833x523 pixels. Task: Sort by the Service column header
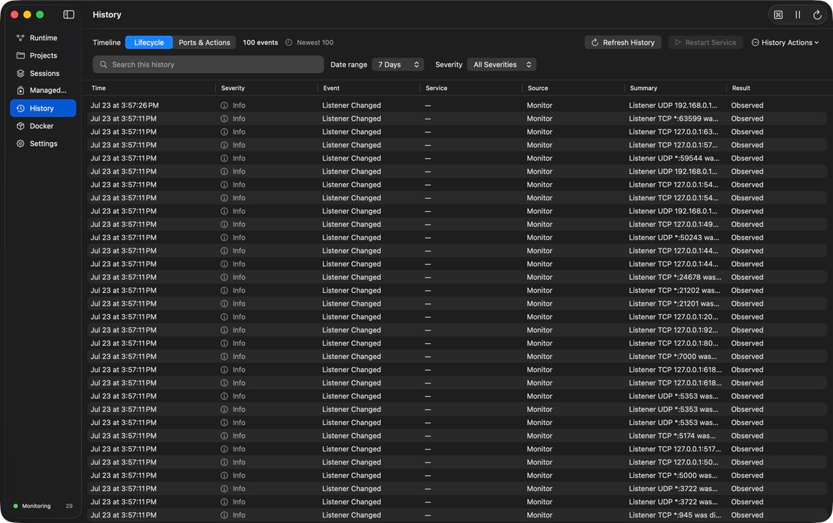pos(437,88)
